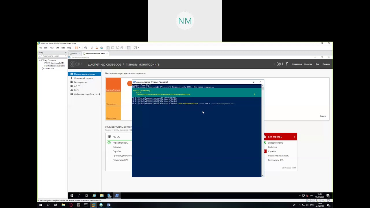
Task: Toggle the VMware library sidebar view
Action: (x=108, y=48)
